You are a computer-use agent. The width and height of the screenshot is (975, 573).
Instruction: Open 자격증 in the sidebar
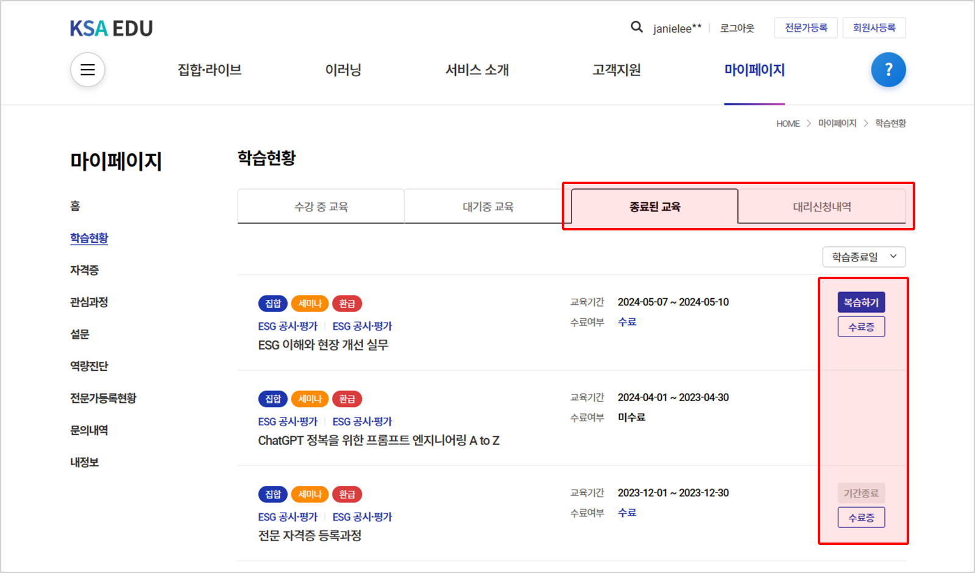pos(85,270)
